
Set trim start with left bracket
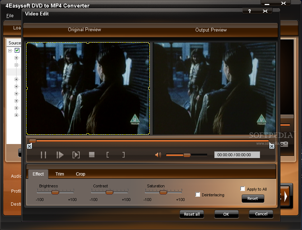(x=108, y=155)
